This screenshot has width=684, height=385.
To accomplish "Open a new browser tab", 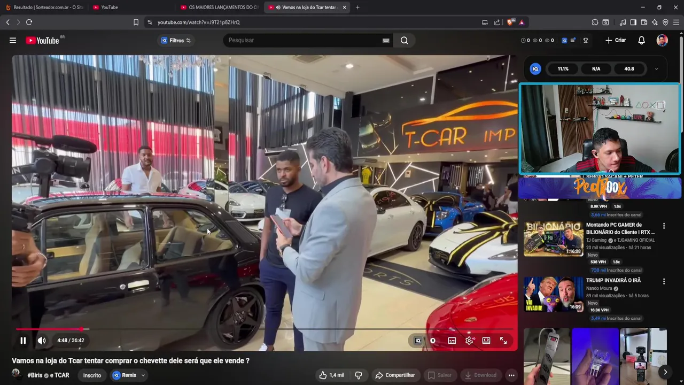I will pos(357,7).
